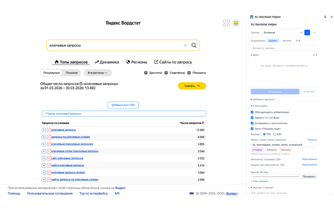Click the 'Фильтр по фразам' input field
The width and height of the screenshot is (334, 209).
pyautogui.click(x=283, y=48)
